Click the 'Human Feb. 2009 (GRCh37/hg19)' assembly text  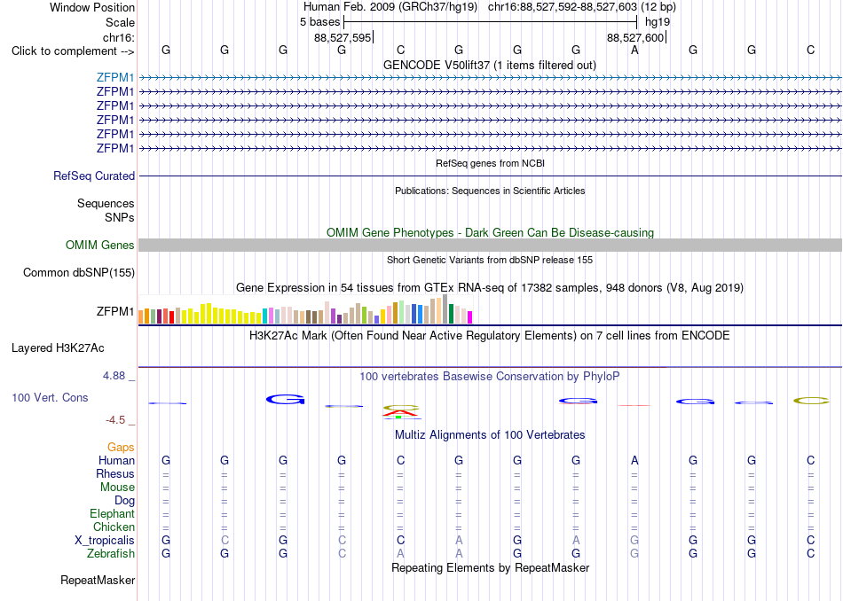pyautogui.click(x=390, y=7)
